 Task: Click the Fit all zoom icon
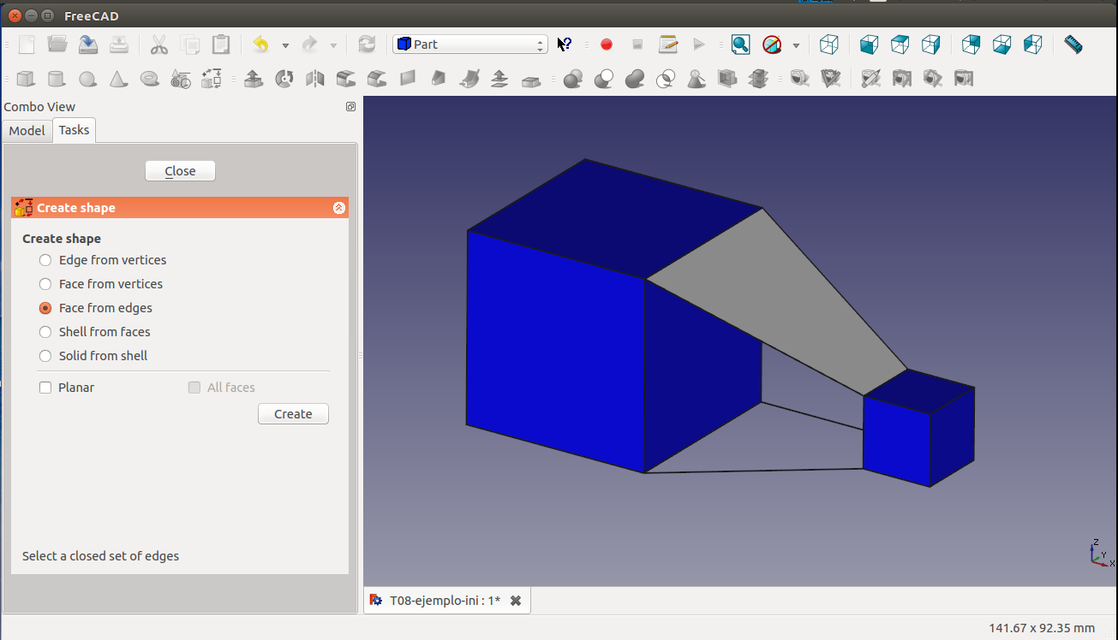point(740,44)
